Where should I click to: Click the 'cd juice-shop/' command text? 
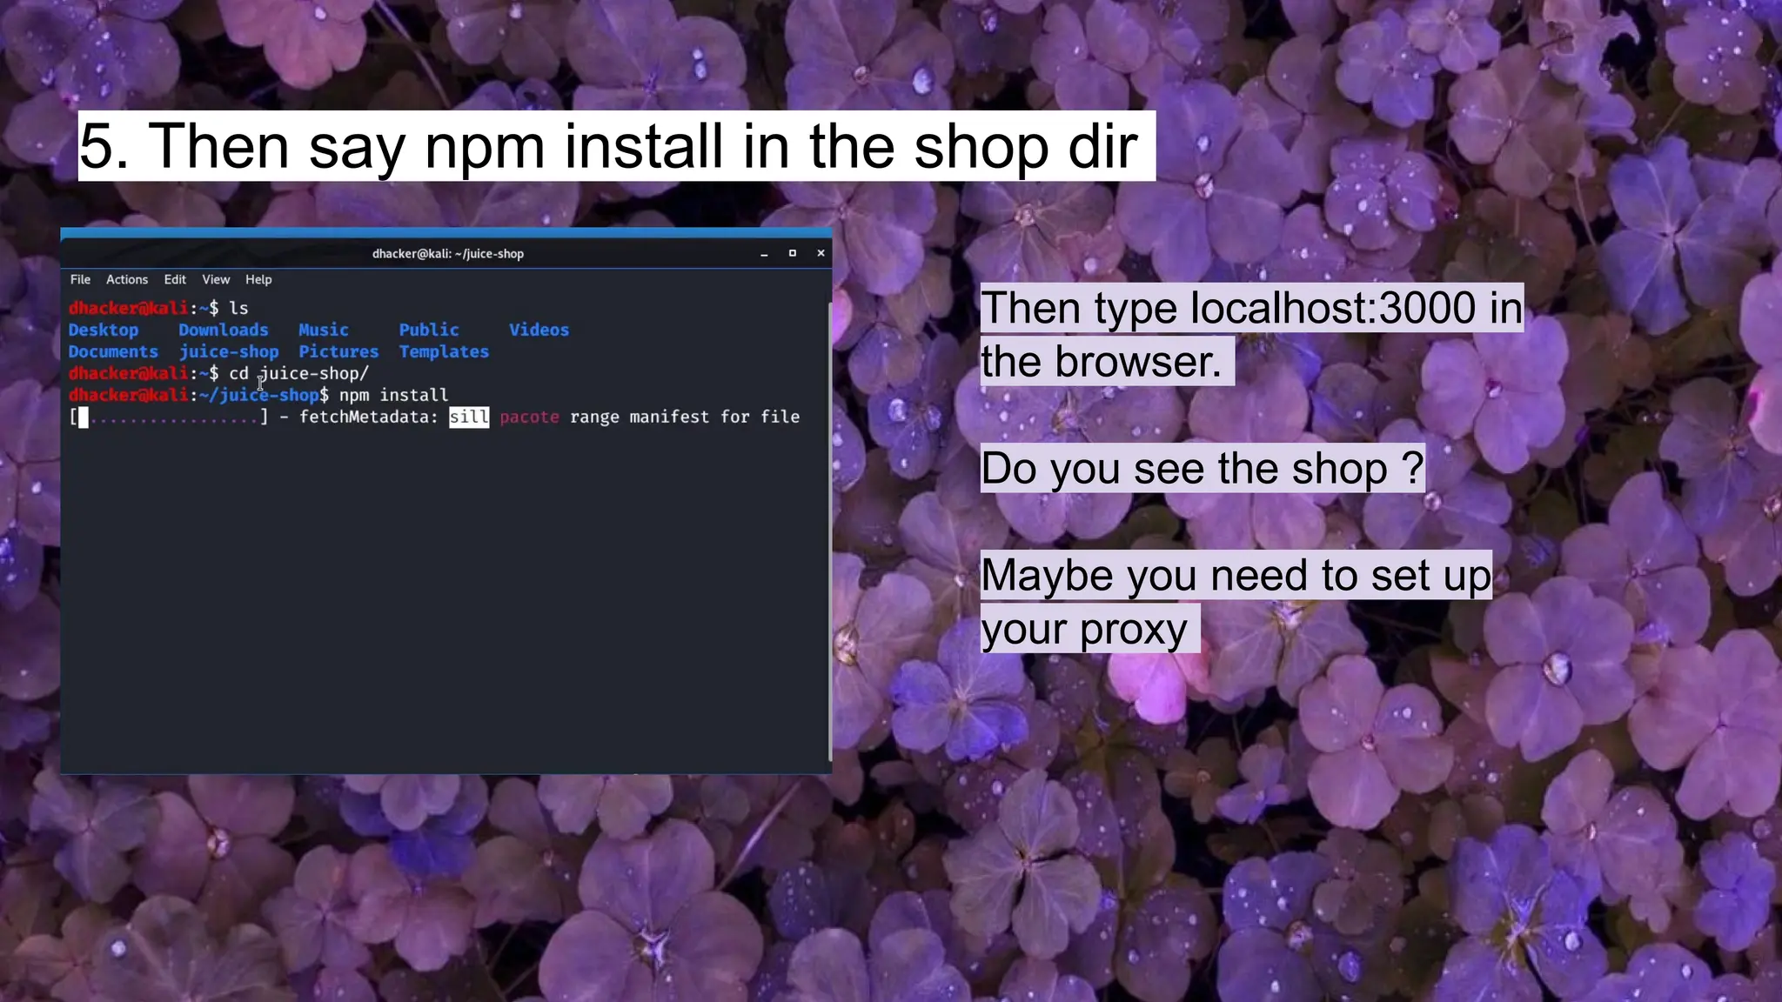click(299, 373)
